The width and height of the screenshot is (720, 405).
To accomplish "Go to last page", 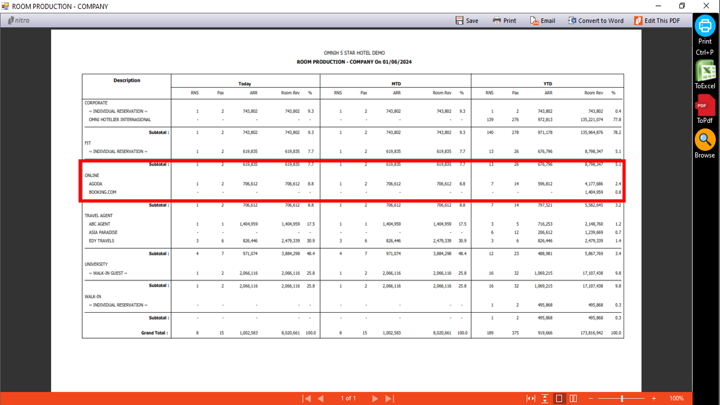I will [390, 398].
